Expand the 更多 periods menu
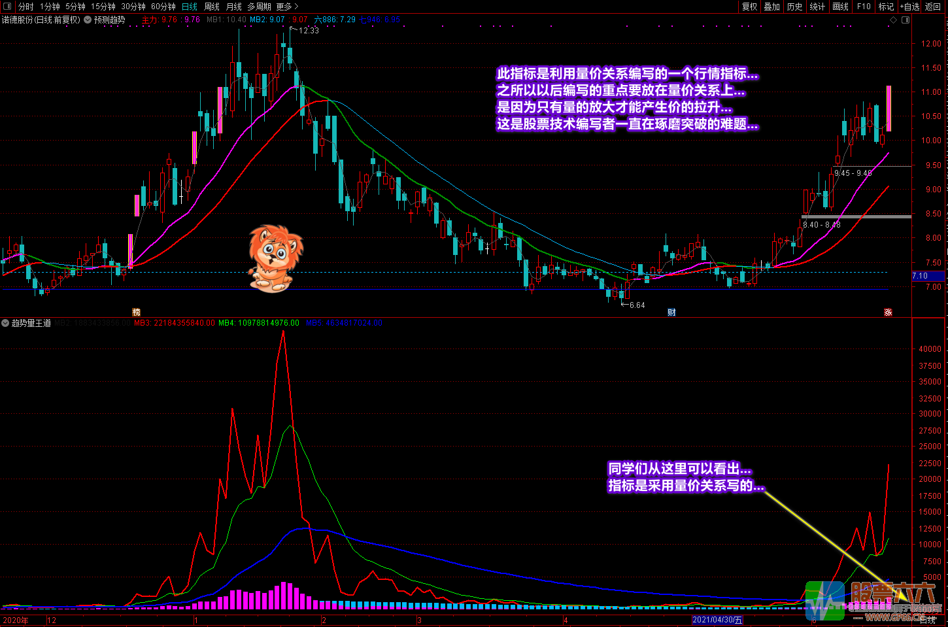Screen dimensions: 948x627 pyautogui.click(x=287, y=7)
